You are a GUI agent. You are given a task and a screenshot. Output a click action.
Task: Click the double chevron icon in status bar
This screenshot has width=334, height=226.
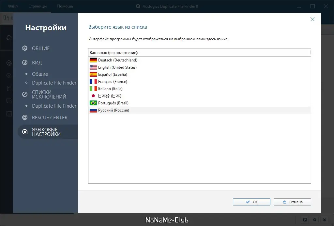point(325,220)
